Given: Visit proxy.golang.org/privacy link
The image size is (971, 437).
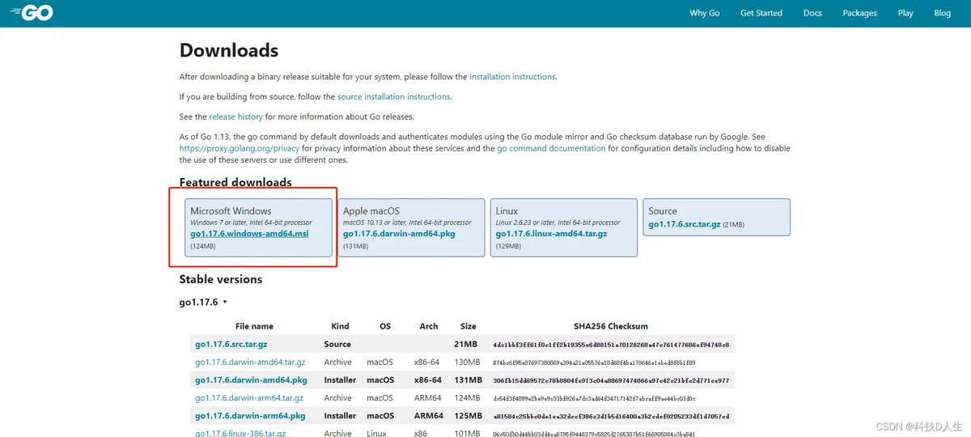Looking at the screenshot, I should coord(240,149).
